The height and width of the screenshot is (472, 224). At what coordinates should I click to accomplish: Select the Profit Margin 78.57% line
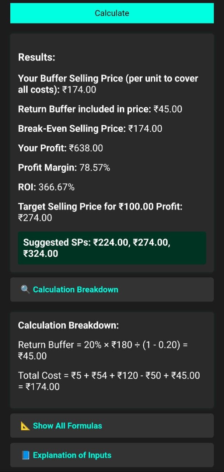[x=64, y=168]
